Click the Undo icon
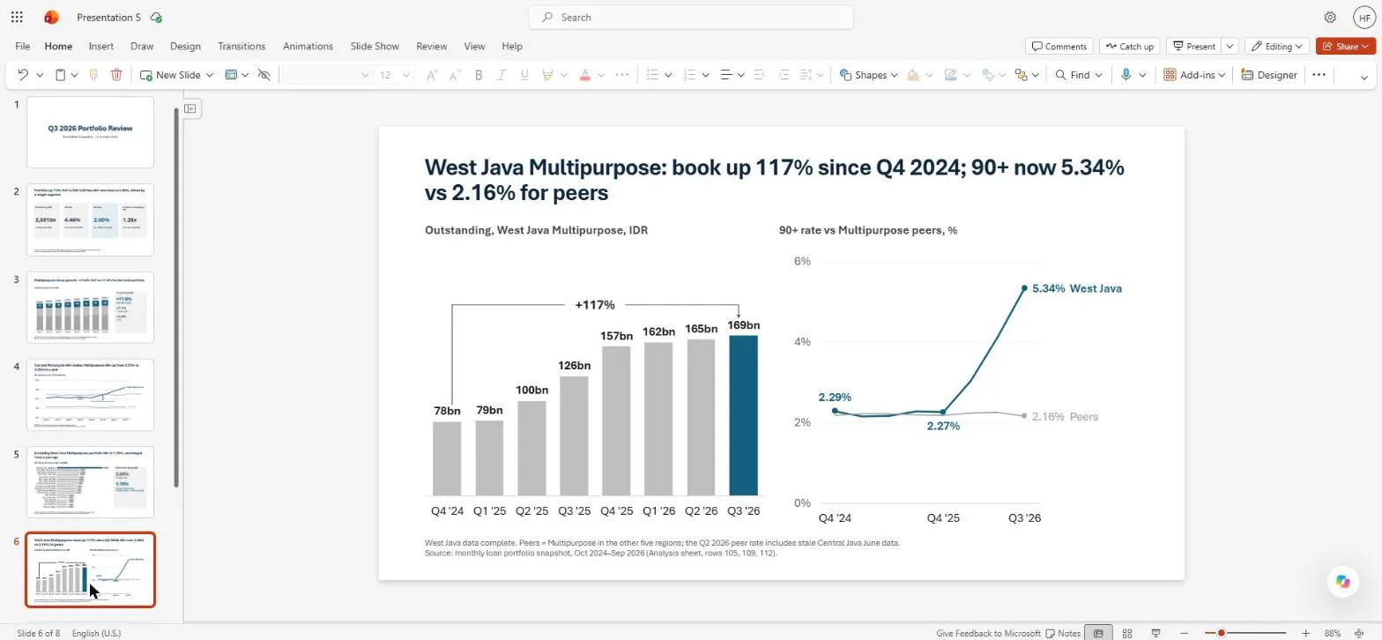Image resolution: width=1382 pixels, height=640 pixels. click(x=23, y=75)
